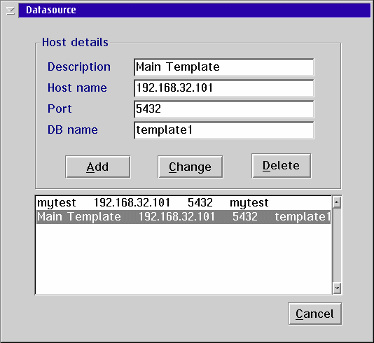Click the Change button
The height and width of the screenshot is (343, 374).
coord(191,167)
